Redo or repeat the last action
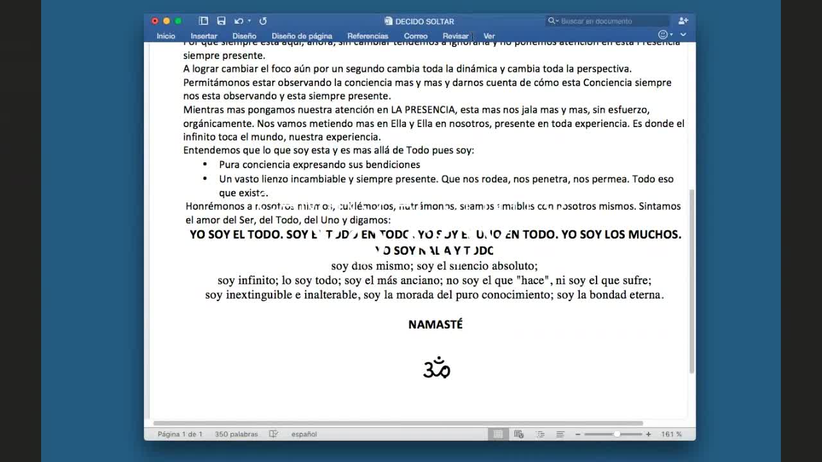822x462 pixels. 263,21
